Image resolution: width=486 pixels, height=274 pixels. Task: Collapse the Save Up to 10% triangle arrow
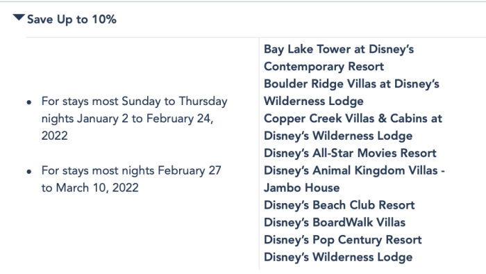(x=19, y=17)
